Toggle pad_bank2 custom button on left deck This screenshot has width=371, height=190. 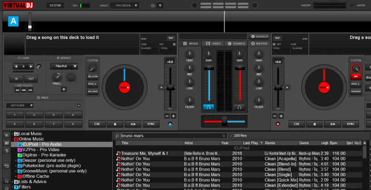pos(92,92)
